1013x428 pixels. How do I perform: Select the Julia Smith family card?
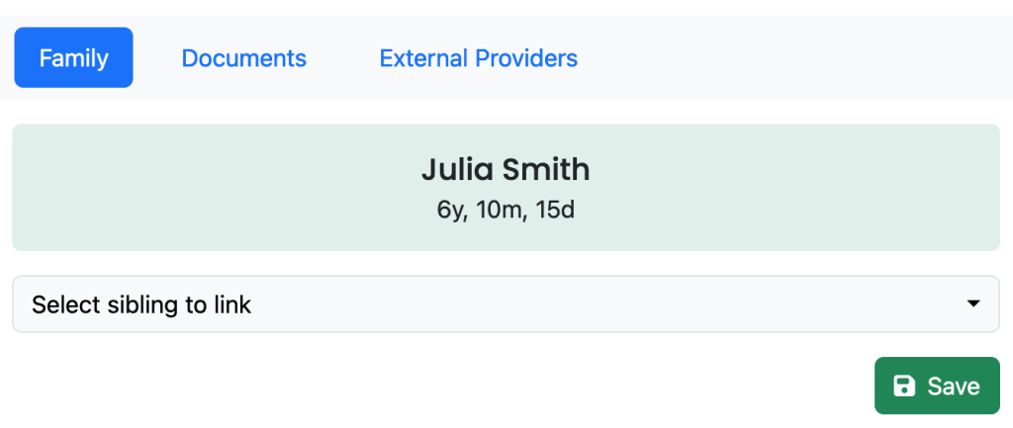coord(506,187)
